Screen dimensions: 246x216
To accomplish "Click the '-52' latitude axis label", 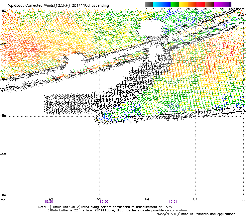I will pos(3,44).
